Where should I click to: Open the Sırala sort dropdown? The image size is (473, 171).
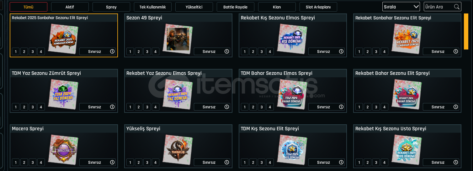(x=401, y=7)
